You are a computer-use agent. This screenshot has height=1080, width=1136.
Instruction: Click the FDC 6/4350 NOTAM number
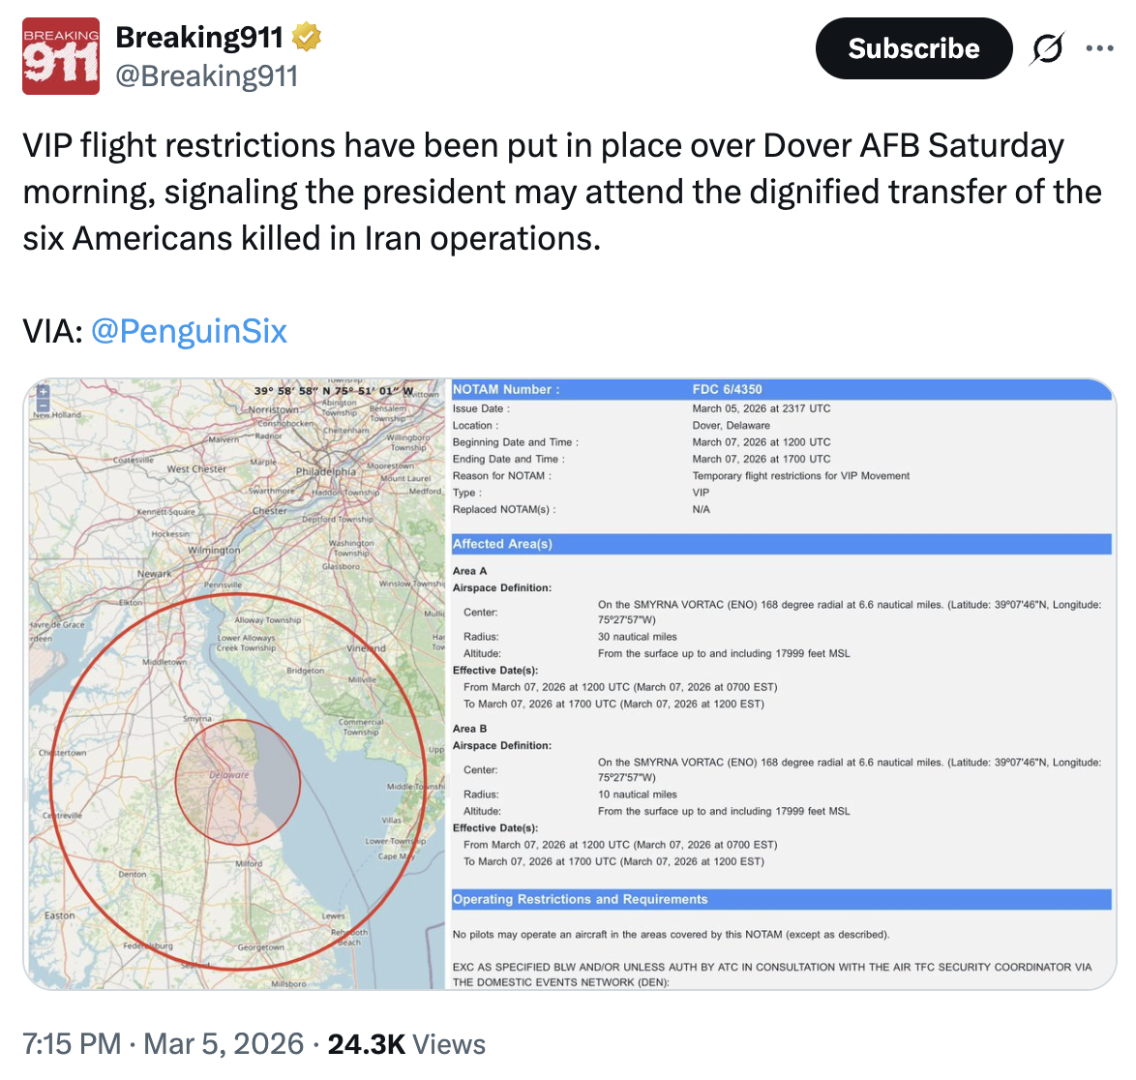(x=727, y=389)
